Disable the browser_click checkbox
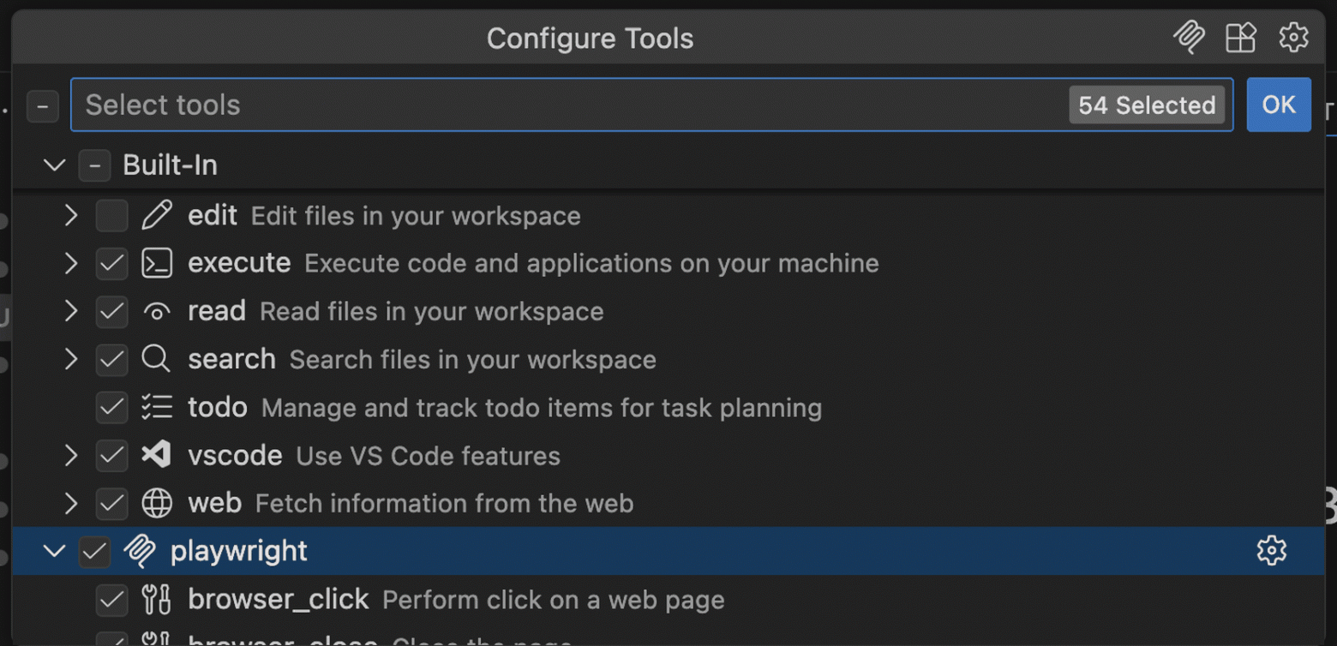Image resolution: width=1337 pixels, height=646 pixels. point(111,600)
